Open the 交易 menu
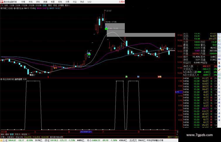This screenshot has width=221, height=142. coord(67,2)
